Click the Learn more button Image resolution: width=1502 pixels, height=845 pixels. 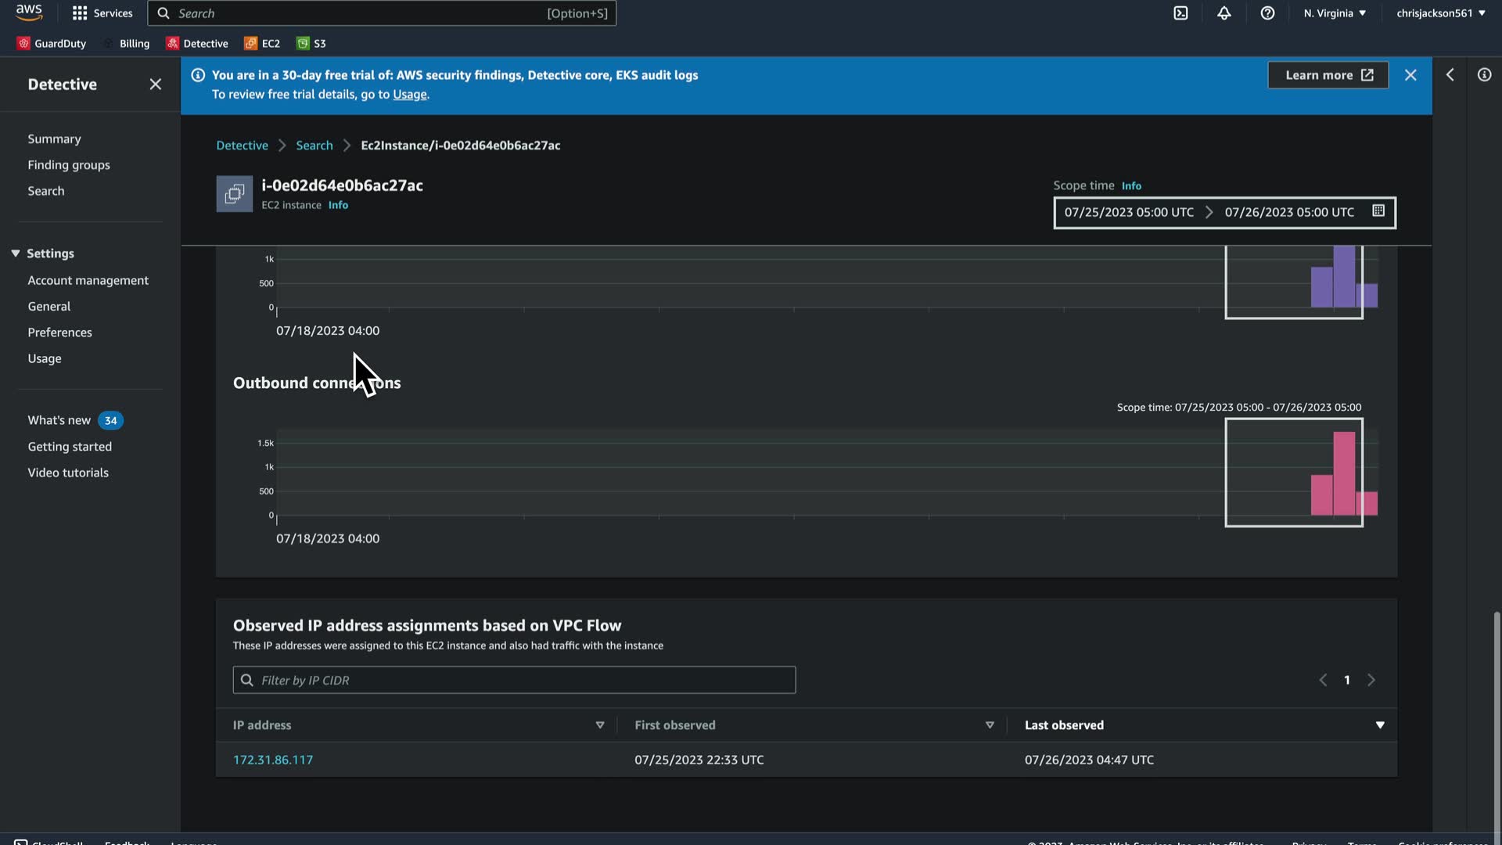(x=1328, y=75)
